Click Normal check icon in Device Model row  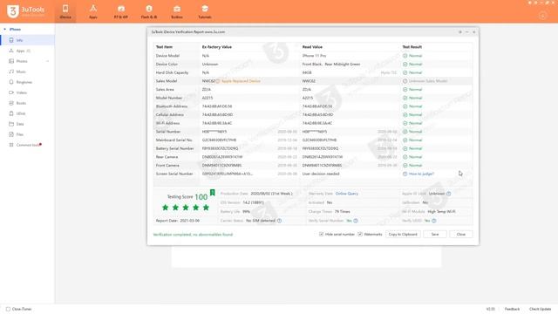(x=405, y=56)
